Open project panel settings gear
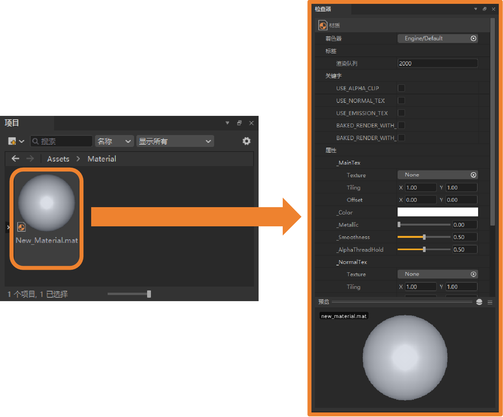This screenshot has width=503, height=417. pos(247,141)
